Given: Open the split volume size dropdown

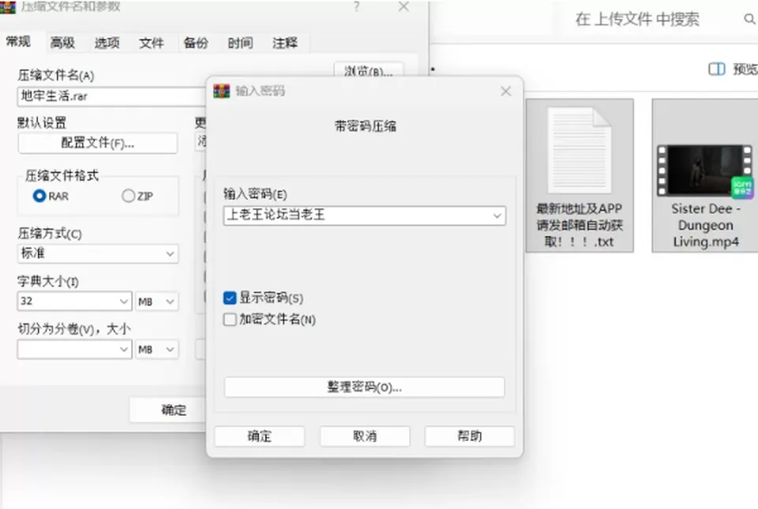Looking at the screenshot, I should click(74, 349).
